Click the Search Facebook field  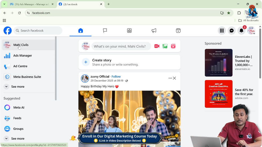38,30
